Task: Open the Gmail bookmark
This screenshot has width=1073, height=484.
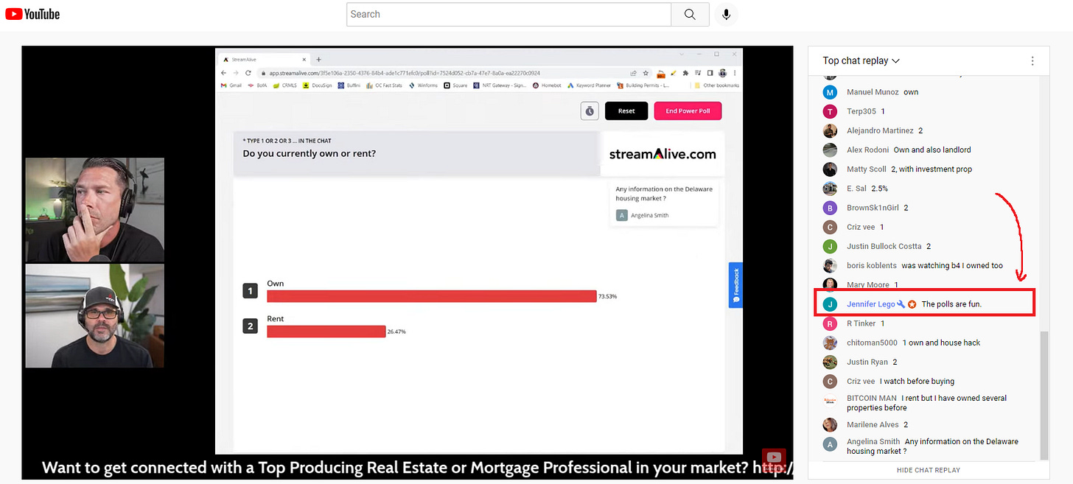Action: [231, 85]
